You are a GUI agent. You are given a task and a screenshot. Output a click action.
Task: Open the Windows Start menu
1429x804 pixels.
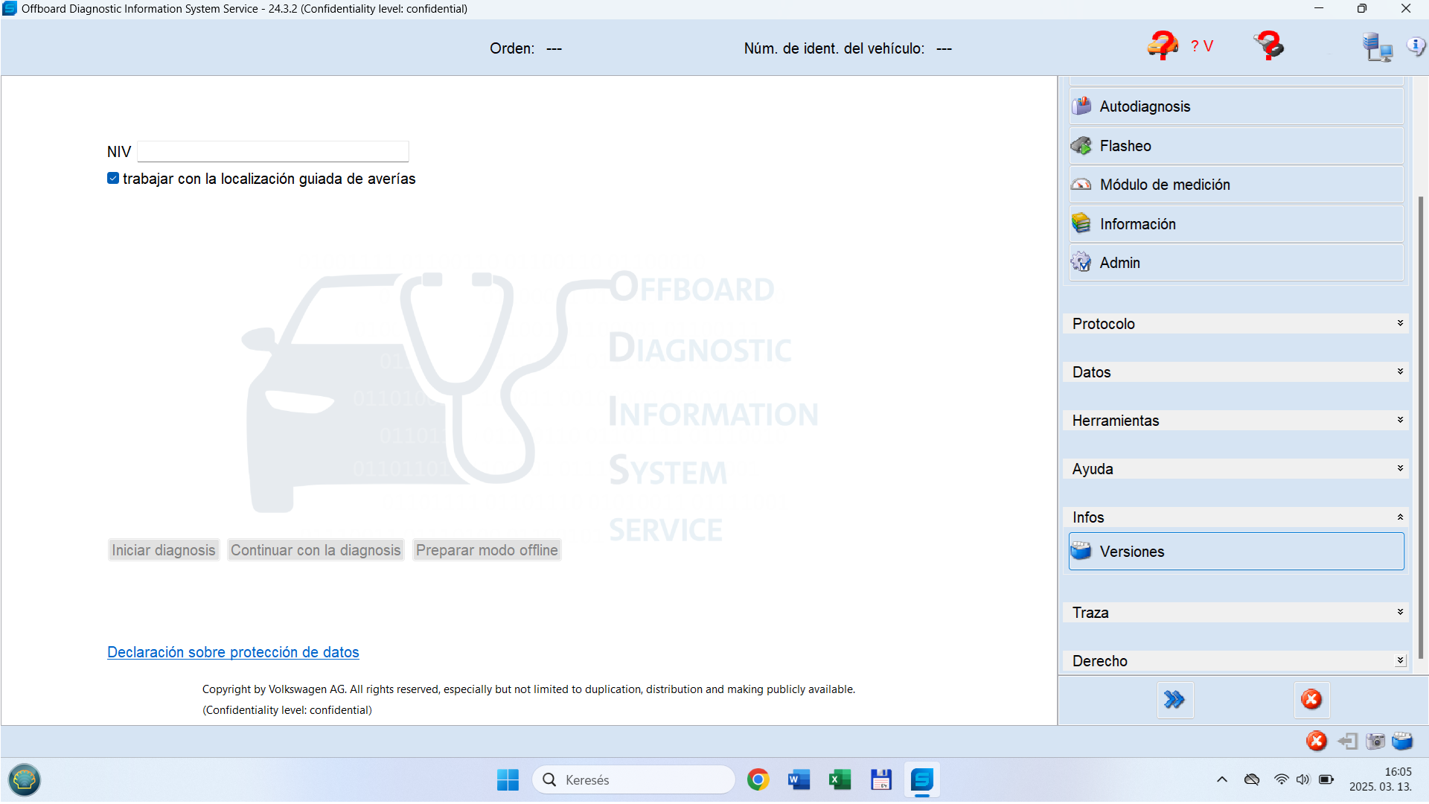(x=508, y=780)
